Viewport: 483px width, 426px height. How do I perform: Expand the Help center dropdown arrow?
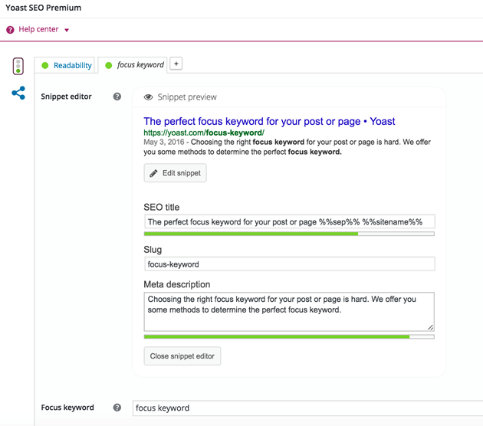[x=67, y=30]
